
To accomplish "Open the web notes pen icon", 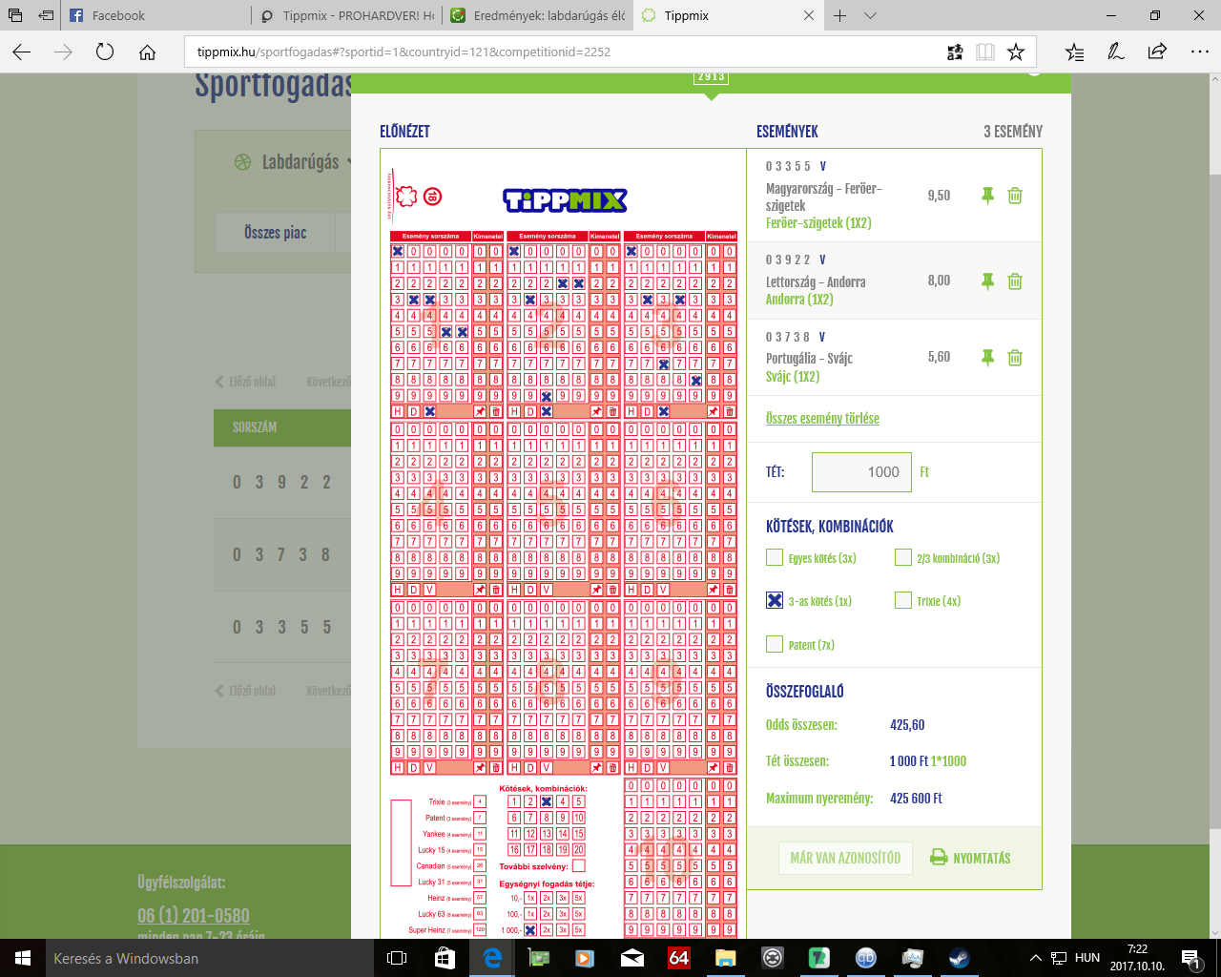I will tap(1116, 52).
